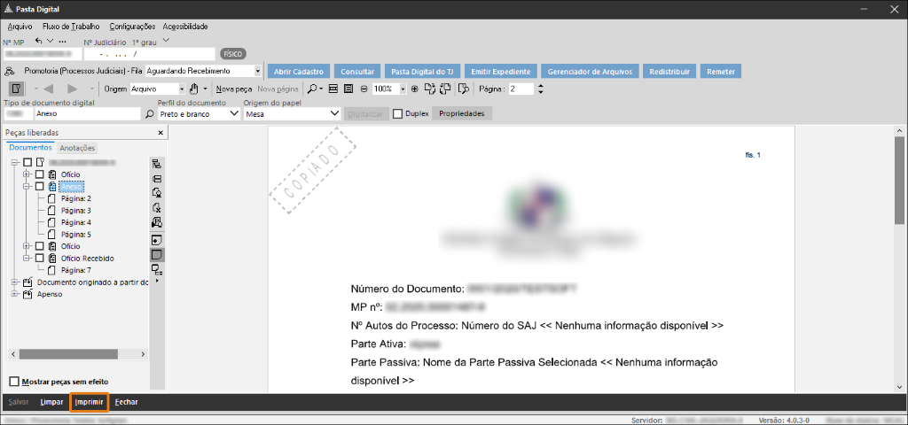Open Origem do papel Mesa dropdown
Screen dimensions: 908x425
point(334,114)
